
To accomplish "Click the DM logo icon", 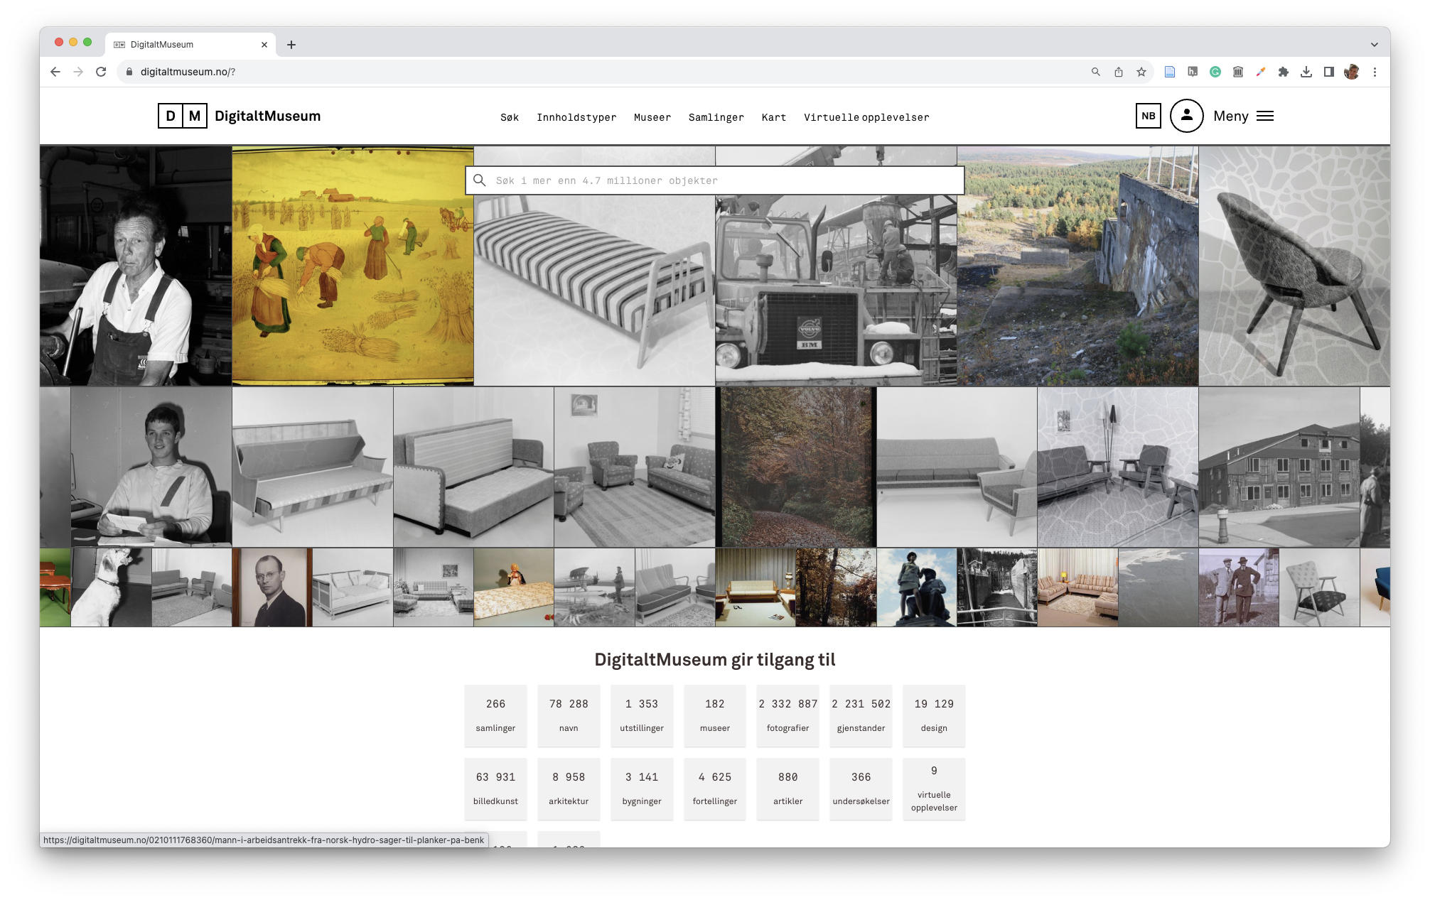I will pos(182,116).
